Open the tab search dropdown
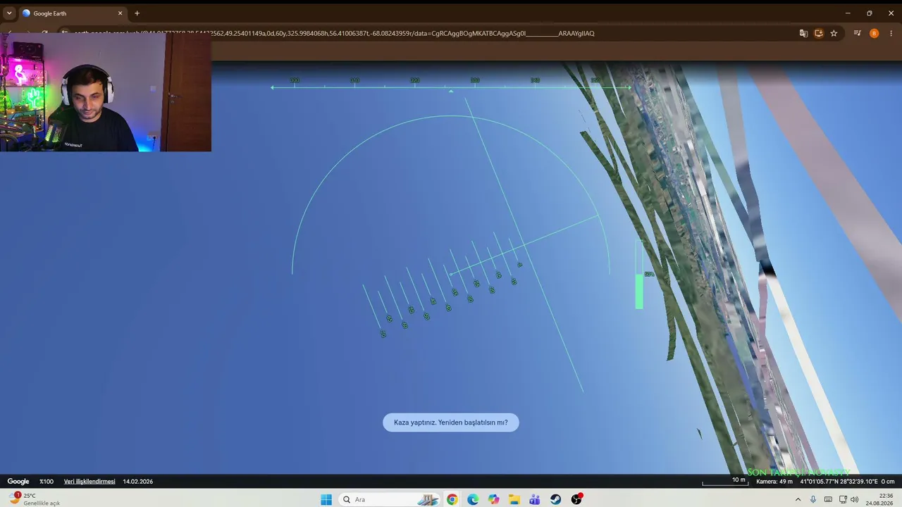This screenshot has height=507, width=902. [x=9, y=13]
